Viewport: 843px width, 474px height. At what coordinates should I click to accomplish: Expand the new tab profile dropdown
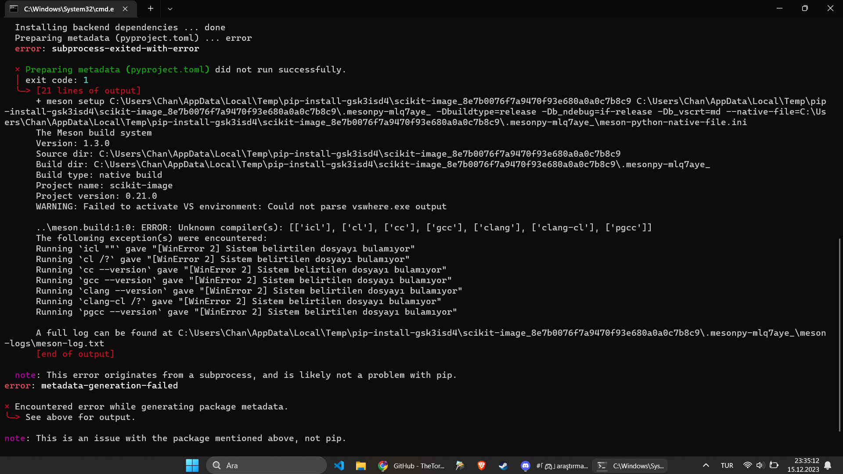(170, 9)
